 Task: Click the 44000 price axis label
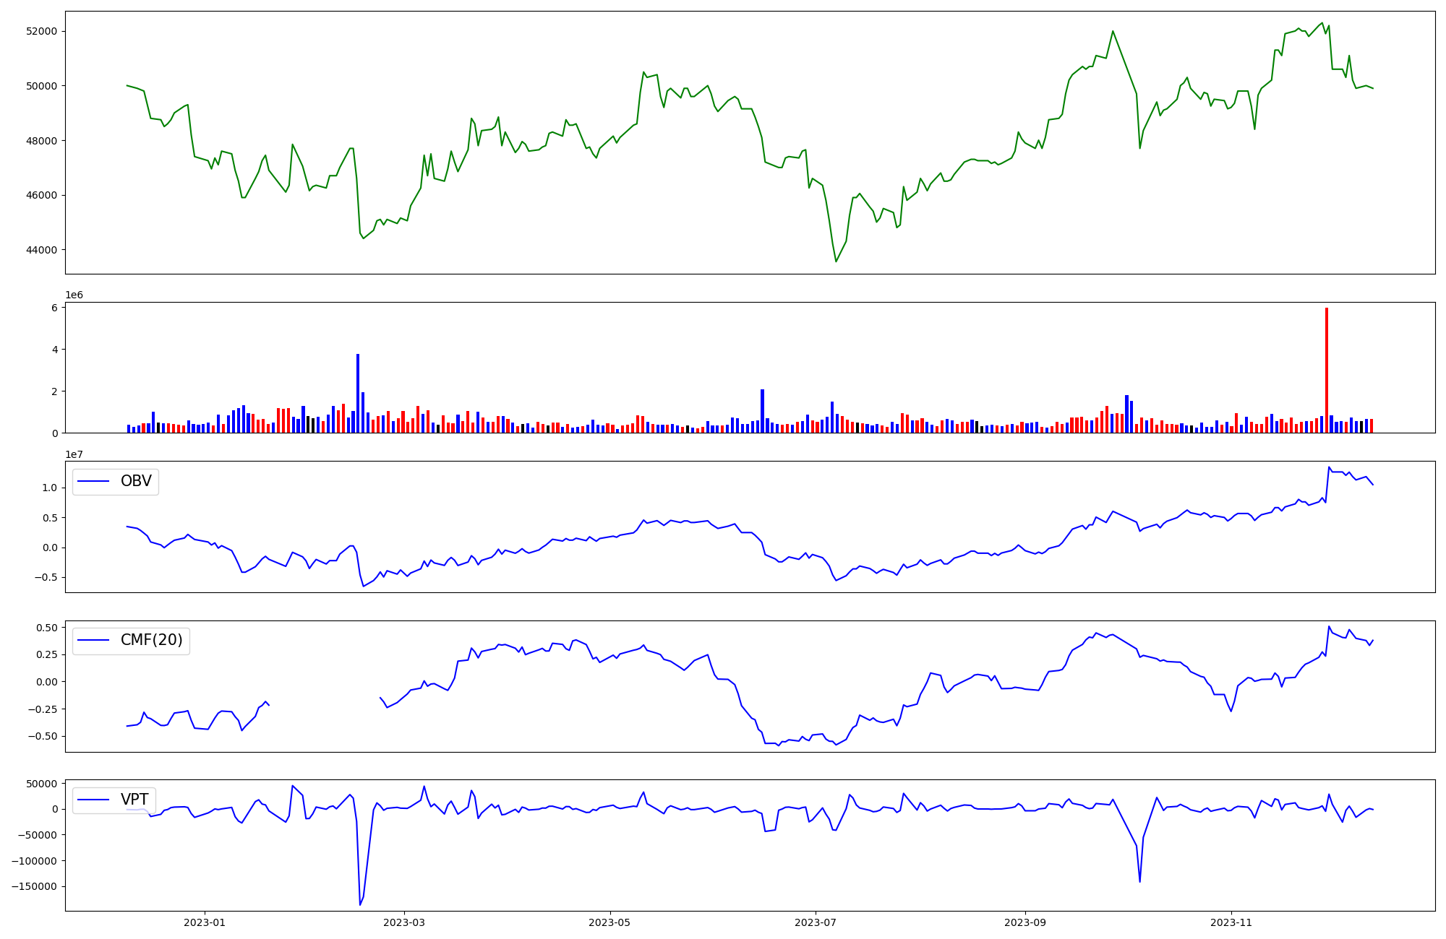click(41, 250)
